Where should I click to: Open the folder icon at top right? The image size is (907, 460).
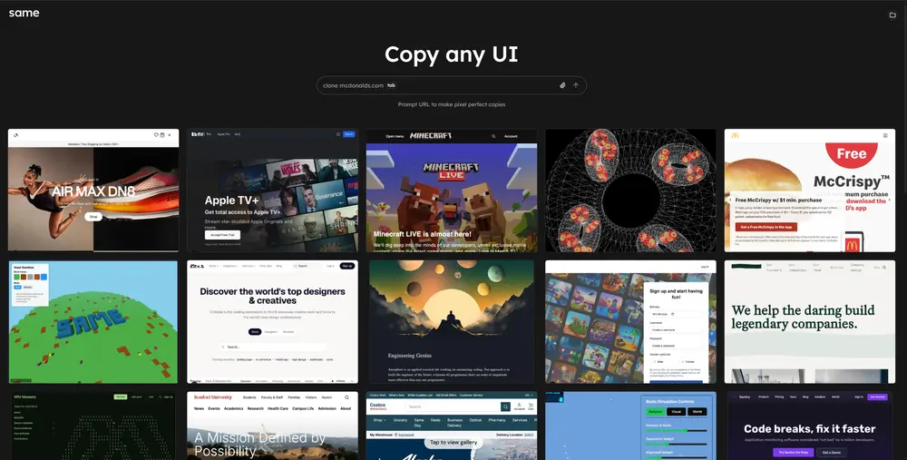click(x=892, y=15)
